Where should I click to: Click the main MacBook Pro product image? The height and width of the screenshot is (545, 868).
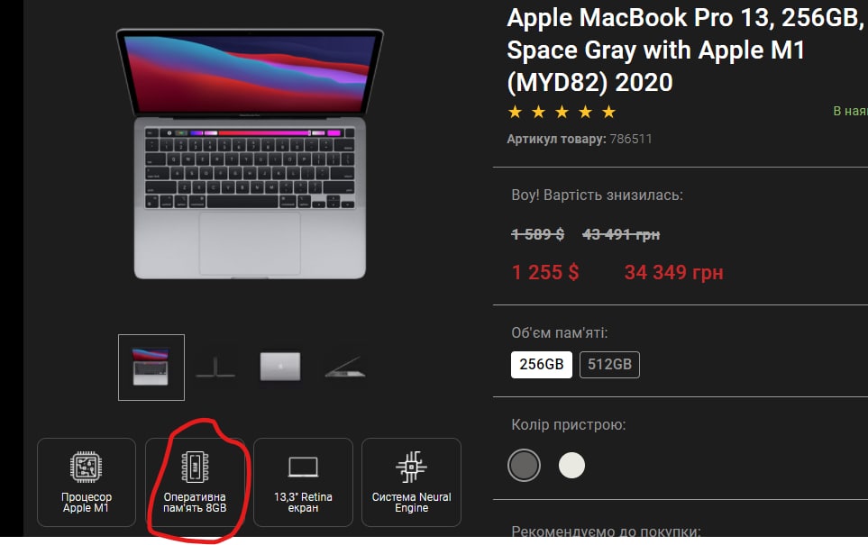pyautogui.click(x=250, y=154)
